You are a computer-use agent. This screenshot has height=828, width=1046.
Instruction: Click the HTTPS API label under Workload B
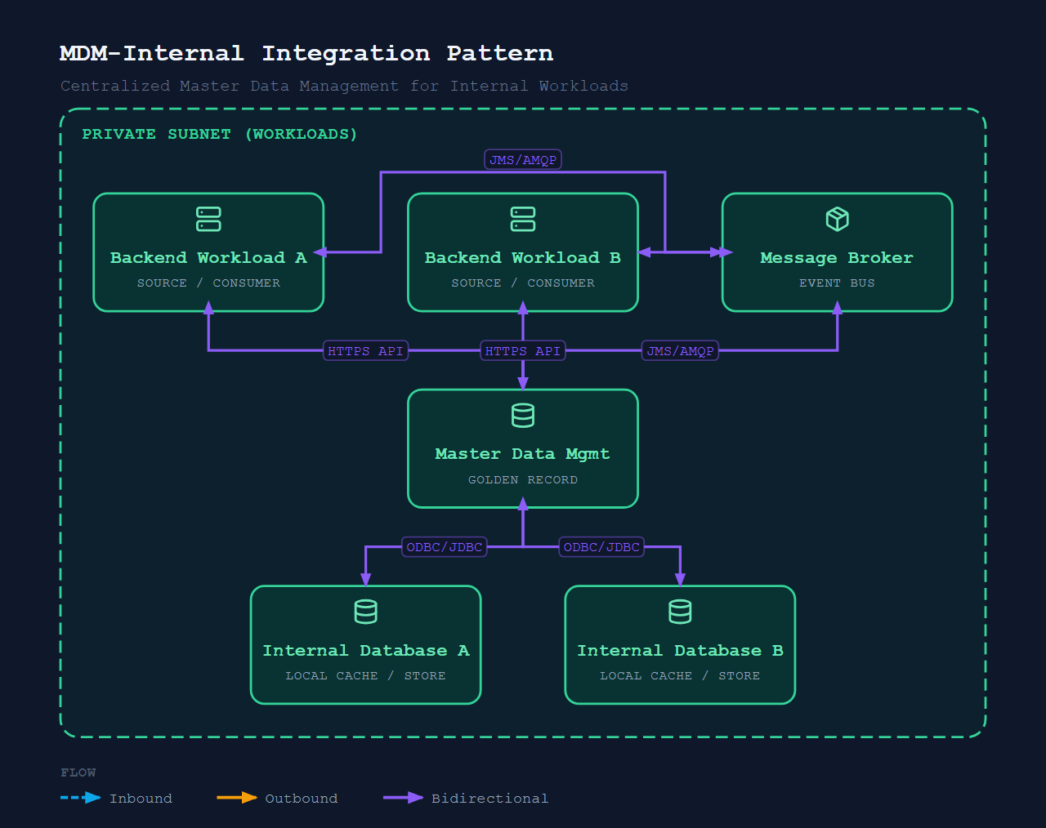point(523,351)
